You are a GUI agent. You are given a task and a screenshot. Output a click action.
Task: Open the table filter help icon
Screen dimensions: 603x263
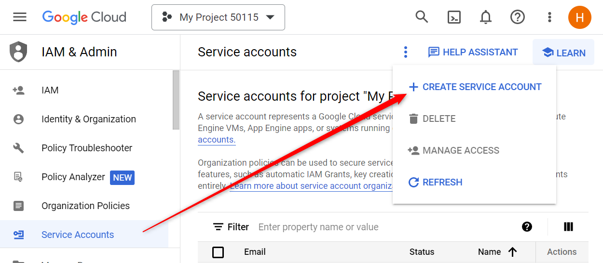pos(527,227)
